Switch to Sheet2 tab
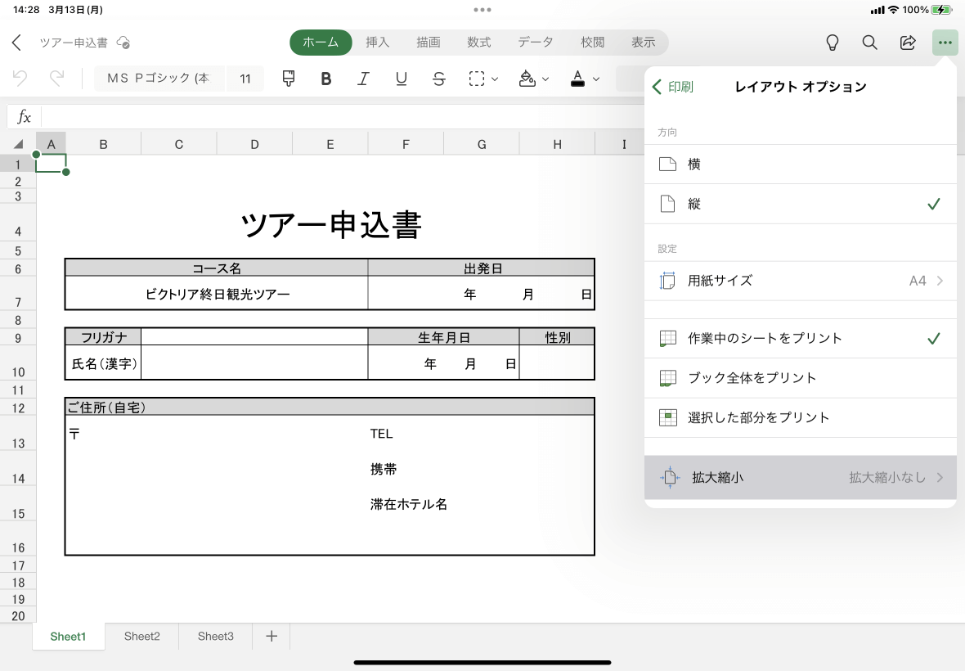The image size is (965, 671). pos(142,637)
